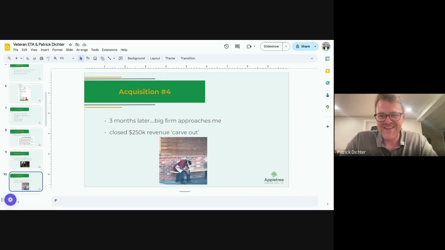Add a comment using the toolbar icon
The width and height of the screenshot is (445, 250).
click(x=121, y=58)
